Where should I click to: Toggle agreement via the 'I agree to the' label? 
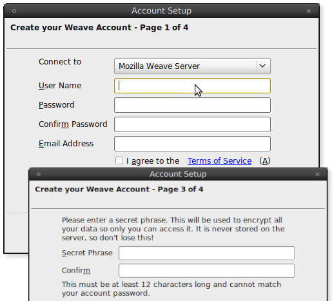coord(153,161)
